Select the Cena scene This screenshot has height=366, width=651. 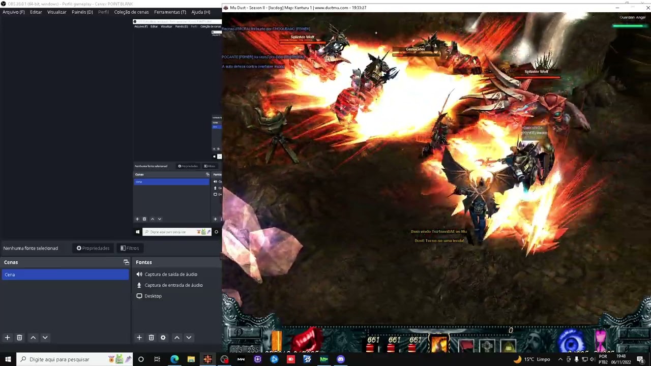pos(65,274)
